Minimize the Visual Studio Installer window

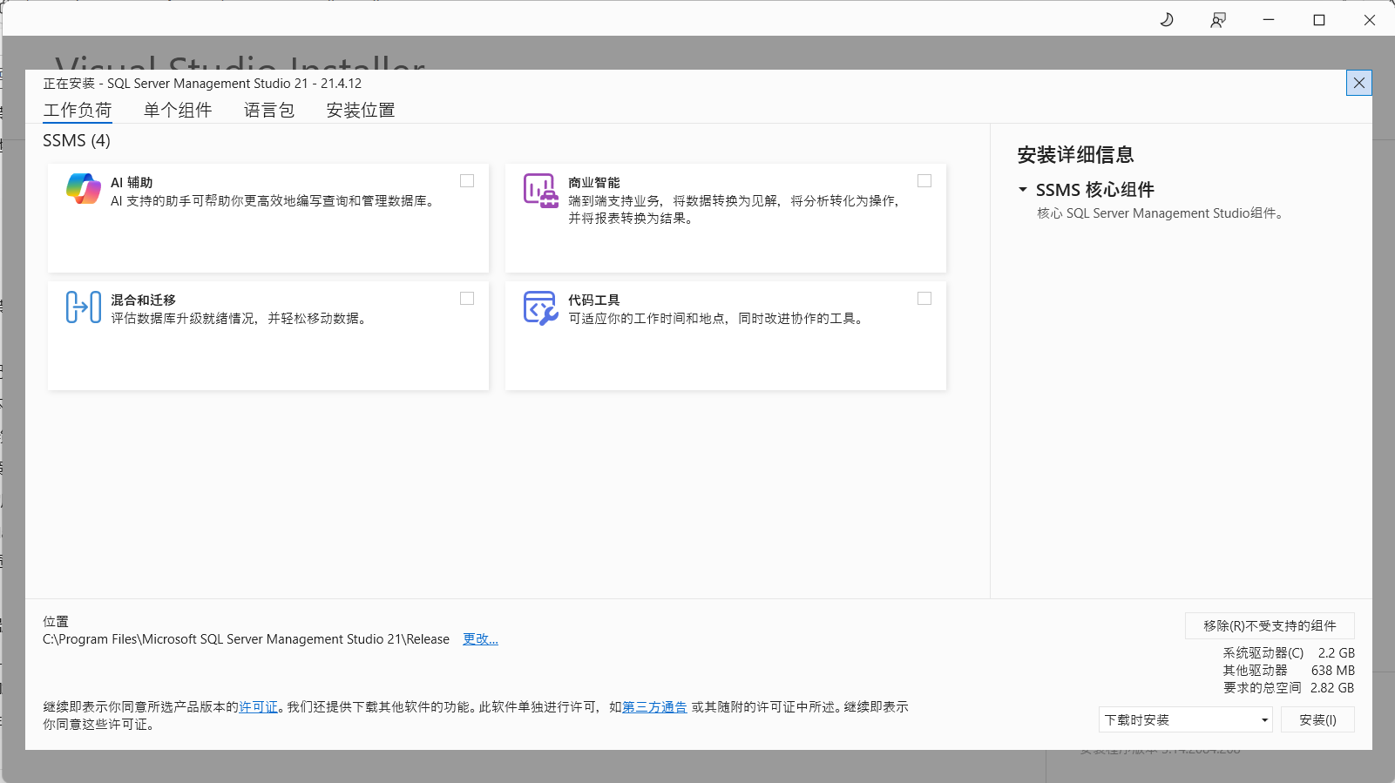pyautogui.click(x=1269, y=20)
